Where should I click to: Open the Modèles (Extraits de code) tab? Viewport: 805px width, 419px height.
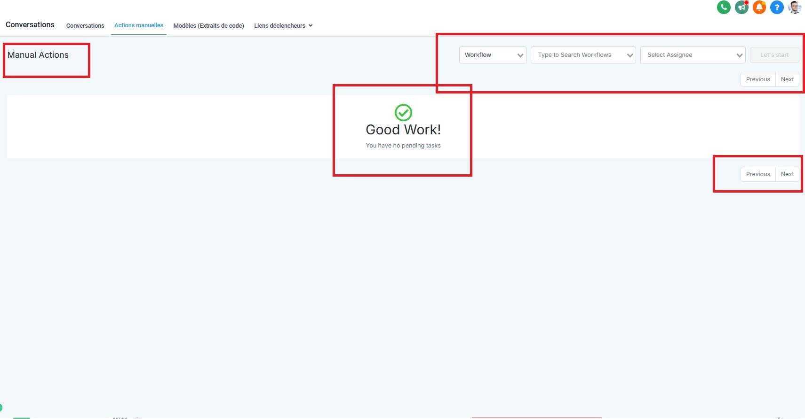point(208,25)
